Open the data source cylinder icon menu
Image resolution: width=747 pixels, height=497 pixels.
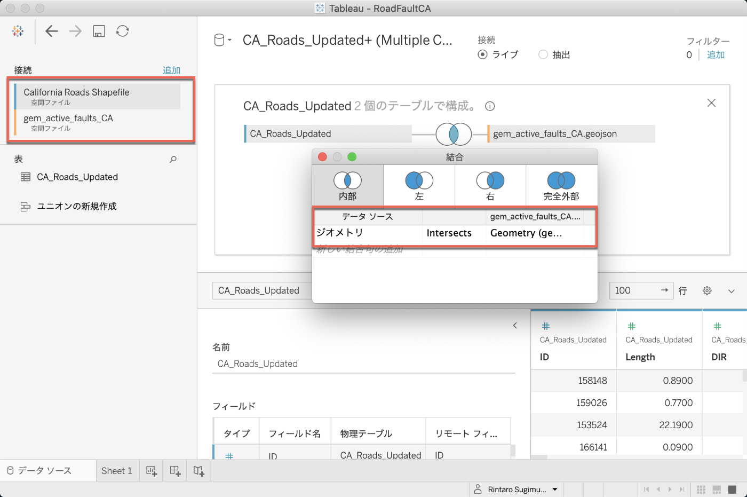click(222, 40)
